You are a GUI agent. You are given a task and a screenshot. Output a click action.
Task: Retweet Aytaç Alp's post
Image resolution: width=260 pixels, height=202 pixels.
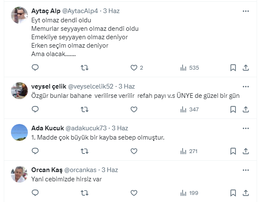(x=84, y=67)
